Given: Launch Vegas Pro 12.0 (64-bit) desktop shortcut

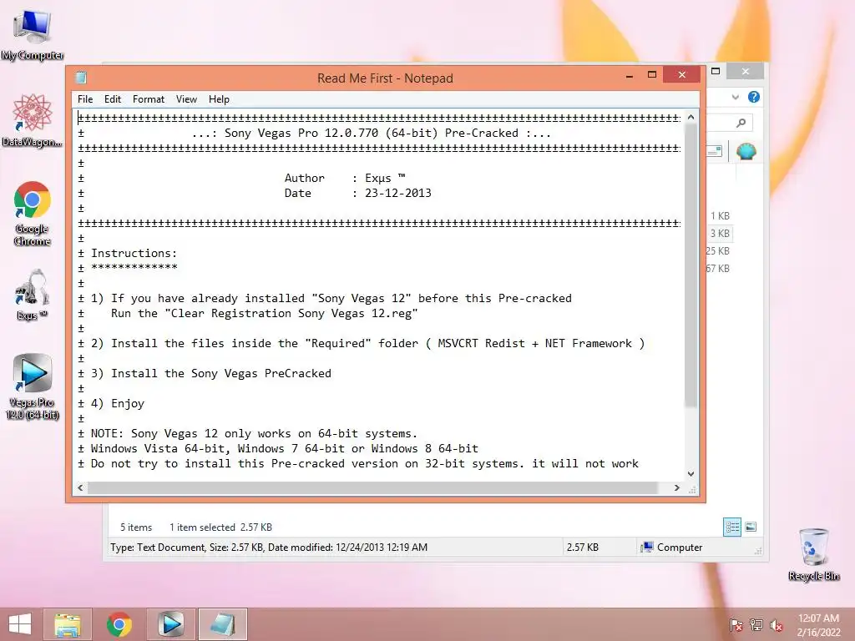Looking at the screenshot, I should [33, 386].
